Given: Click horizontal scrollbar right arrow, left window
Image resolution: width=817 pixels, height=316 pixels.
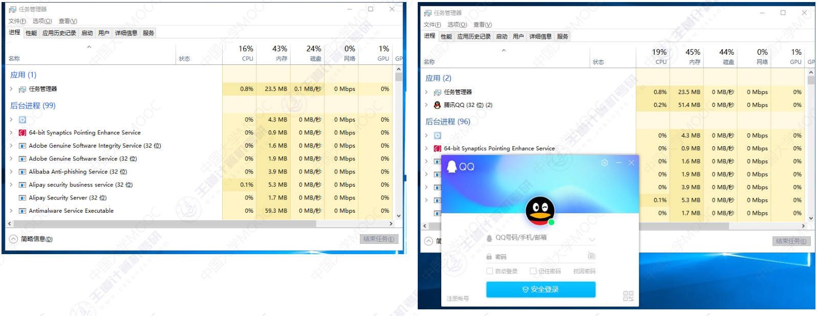Looking at the screenshot, I should pos(391,223).
